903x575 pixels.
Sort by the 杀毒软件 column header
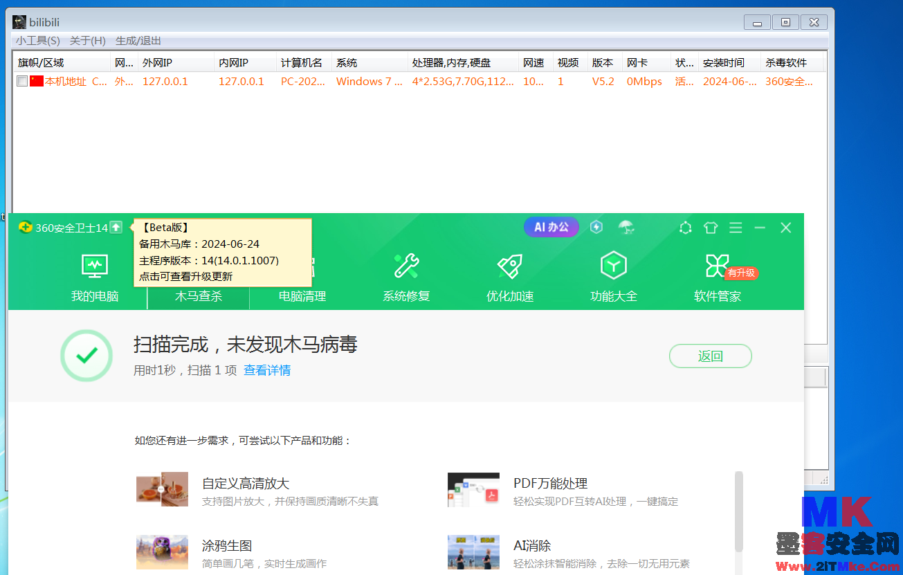click(792, 63)
